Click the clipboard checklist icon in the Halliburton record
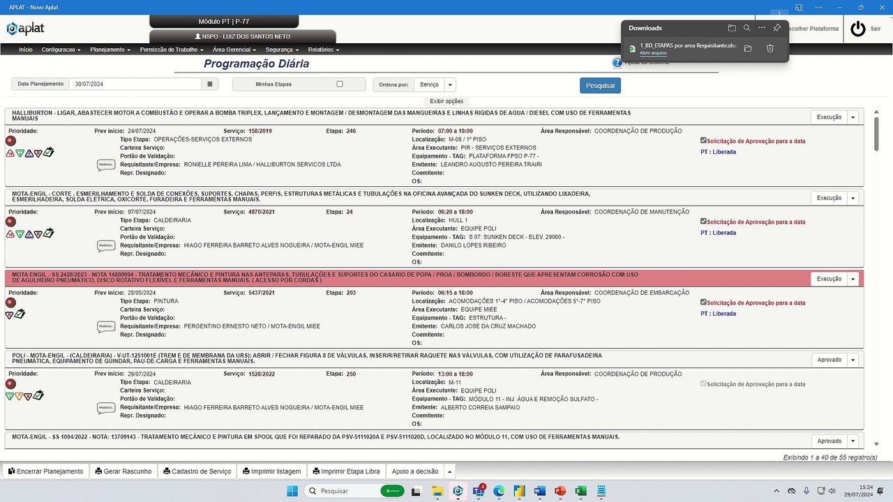Viewport: 893px width, 502px height. pyautogui.click(x=49, y=153)
